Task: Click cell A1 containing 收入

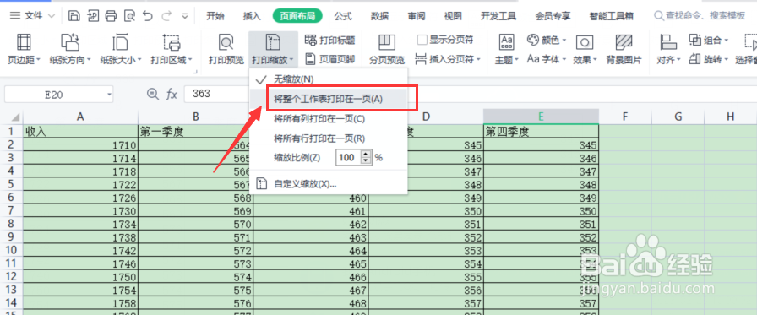Action: (x=80, y=132)
